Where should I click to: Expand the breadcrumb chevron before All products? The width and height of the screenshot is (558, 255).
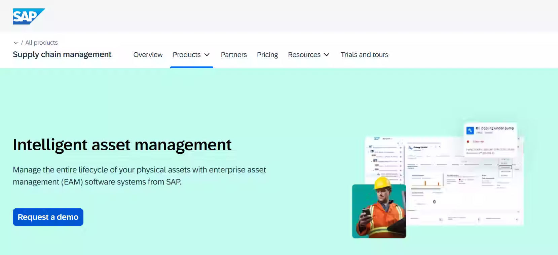point(16,43)
